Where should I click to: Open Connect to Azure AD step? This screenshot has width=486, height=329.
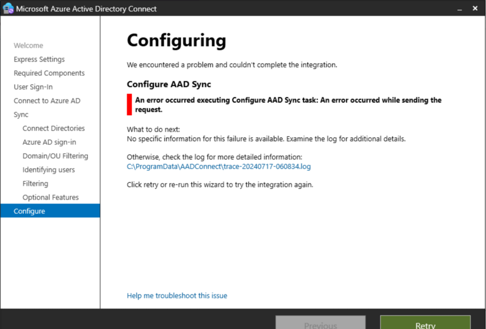pos(47,101)
